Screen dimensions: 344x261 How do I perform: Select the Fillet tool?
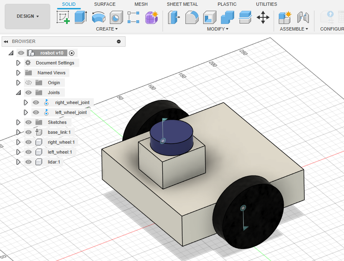click(x=192, y=17)
